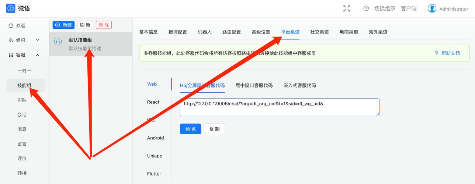Open 转接 in sidebar

[x=22, y=173]
